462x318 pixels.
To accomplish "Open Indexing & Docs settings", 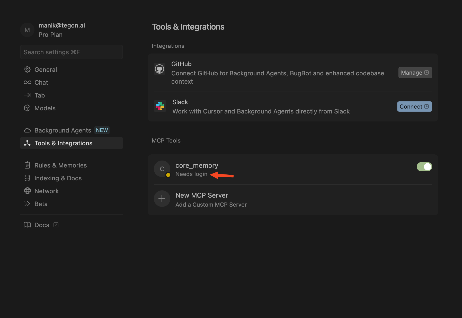I will (x=58, y=178).
